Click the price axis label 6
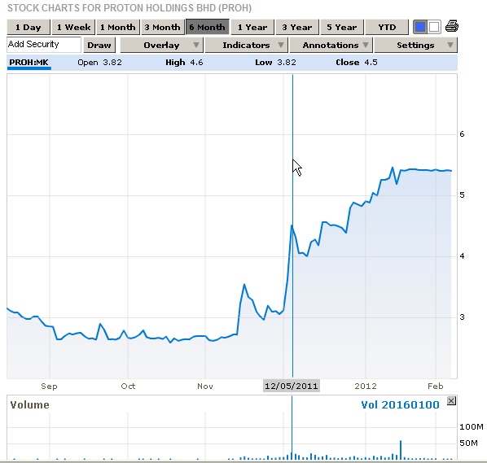Screen dimensions: 487x463 coord(462,134)
